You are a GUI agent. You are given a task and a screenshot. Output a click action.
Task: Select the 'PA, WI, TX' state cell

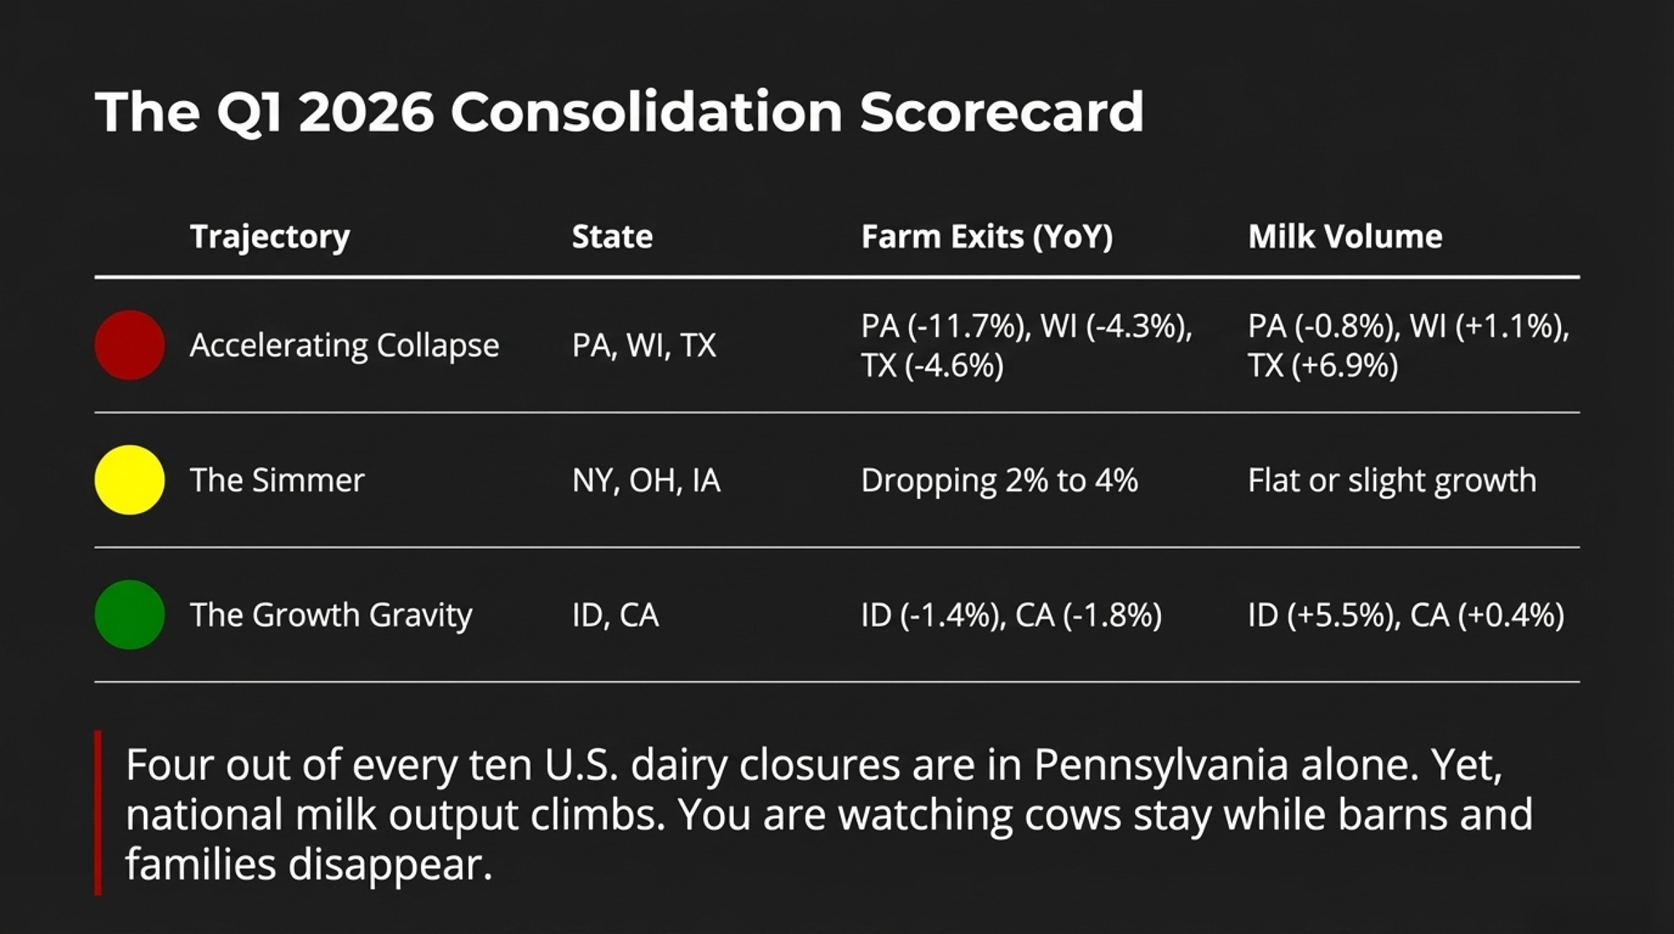coord(644,345)
